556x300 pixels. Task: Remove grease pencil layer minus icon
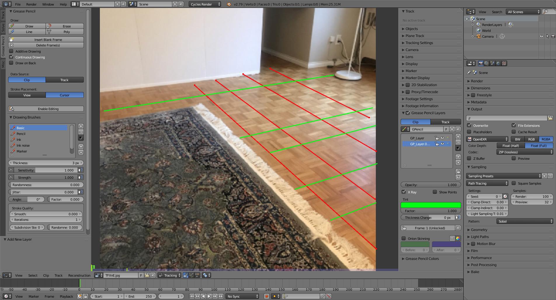(x=458, y=142)
